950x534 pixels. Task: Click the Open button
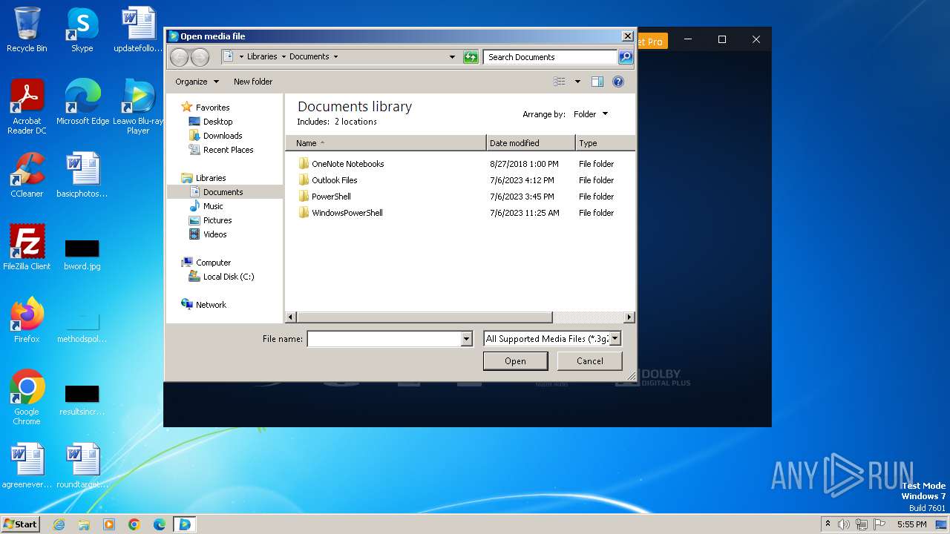point(515,361)
